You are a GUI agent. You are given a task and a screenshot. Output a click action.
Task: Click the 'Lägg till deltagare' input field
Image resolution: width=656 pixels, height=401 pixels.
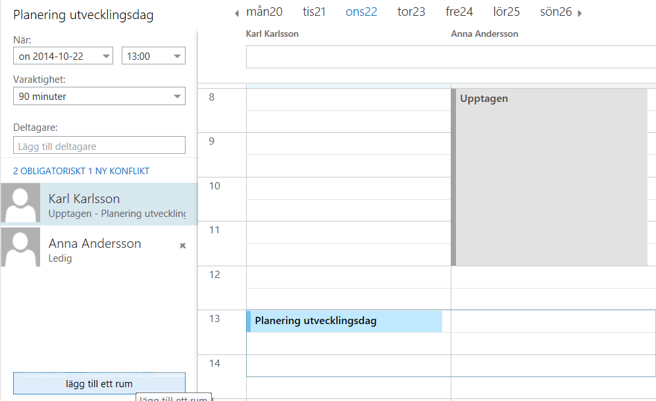click(x=99, y=145)
